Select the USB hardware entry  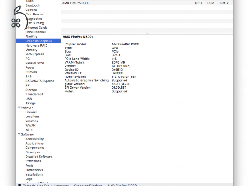(28, 99)
